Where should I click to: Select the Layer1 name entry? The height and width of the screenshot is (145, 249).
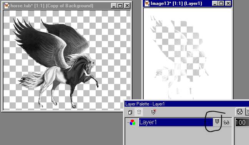[176, 122]
